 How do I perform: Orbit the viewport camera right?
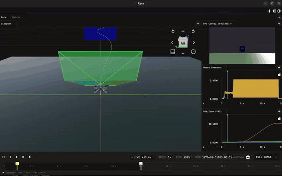194,42
